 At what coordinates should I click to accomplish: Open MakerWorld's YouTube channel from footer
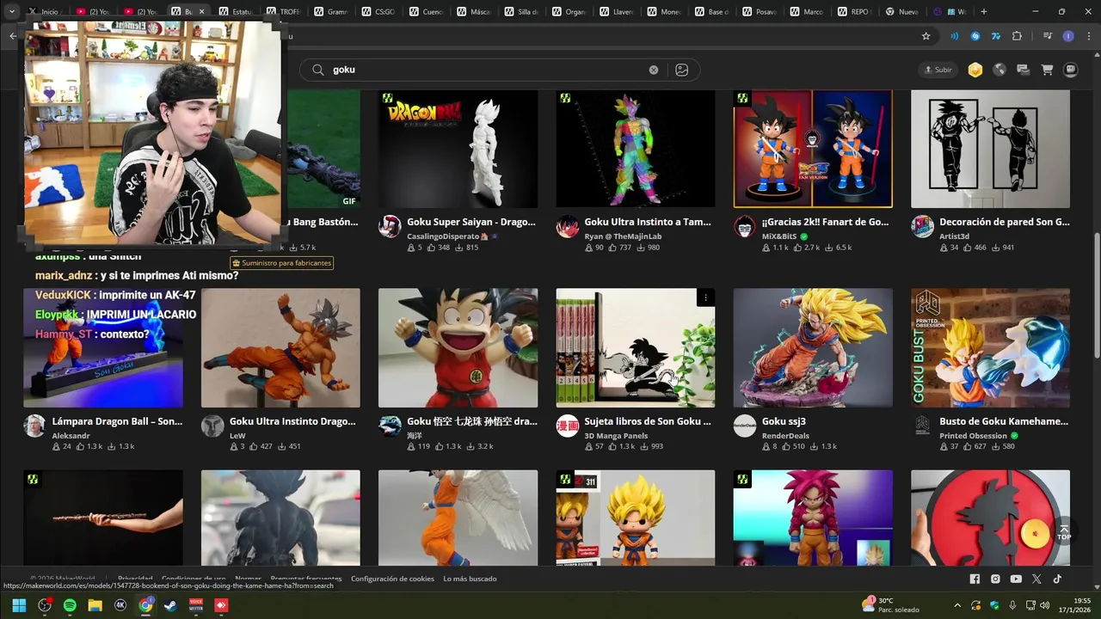1016,579
